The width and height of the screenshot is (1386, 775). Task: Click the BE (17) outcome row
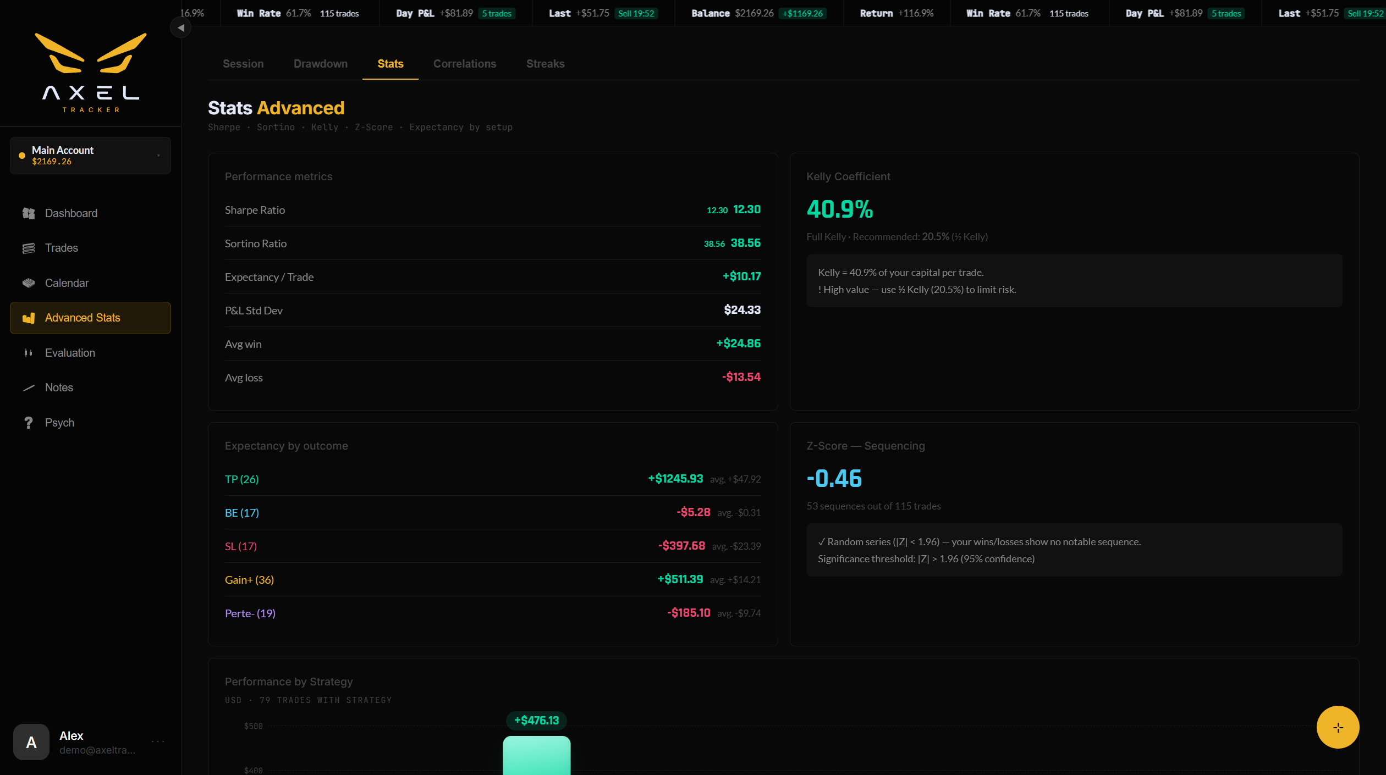coord(493,513)
